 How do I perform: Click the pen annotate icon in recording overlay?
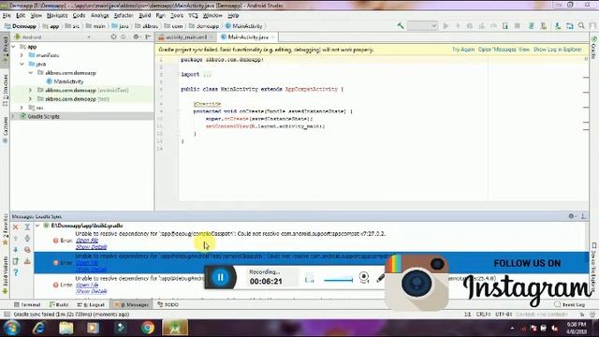tap(380, 278)
